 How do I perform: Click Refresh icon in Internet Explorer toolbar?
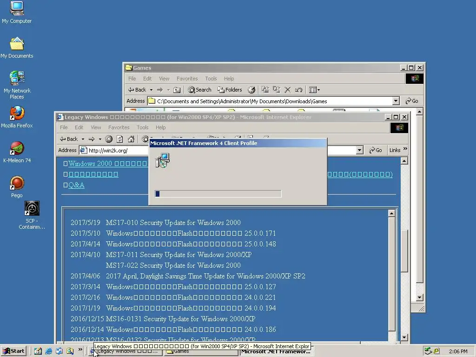120,139
